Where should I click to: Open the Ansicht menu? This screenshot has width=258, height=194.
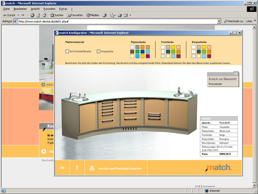click(x=35, y=9)
